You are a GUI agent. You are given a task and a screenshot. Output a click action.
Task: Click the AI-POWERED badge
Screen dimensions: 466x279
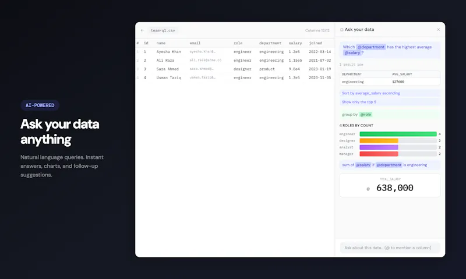(x=40, y=105)
